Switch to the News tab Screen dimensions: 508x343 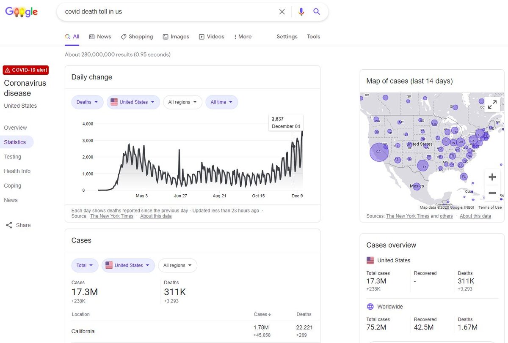[100, 37]
